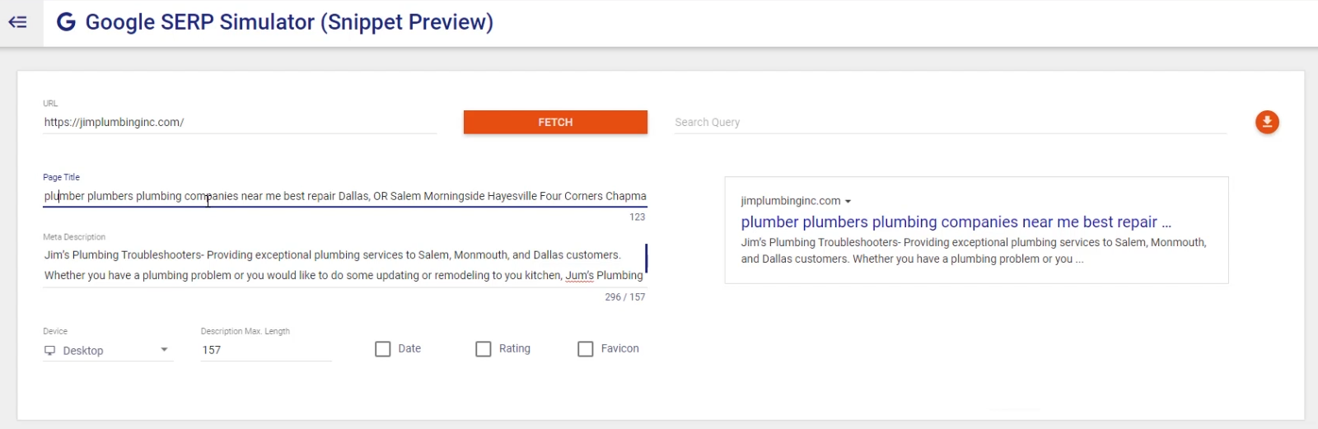This screenshot has width=1318, height=429.
Task: Check the Favicon option
Action: tap(586, 349)
